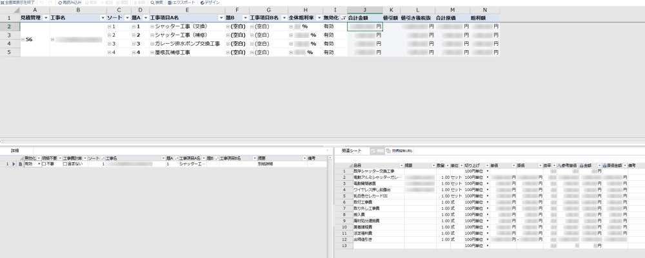Click the greyed button beside 関連シート tab
Screen dimensions: 645x258
pyautogui.click(x=377, y=151)
